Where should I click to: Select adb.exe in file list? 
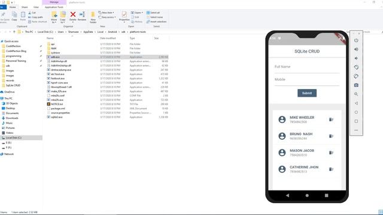[107, 57]
